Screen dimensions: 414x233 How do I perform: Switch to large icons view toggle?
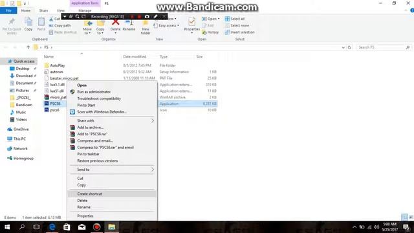pos(411,217)
